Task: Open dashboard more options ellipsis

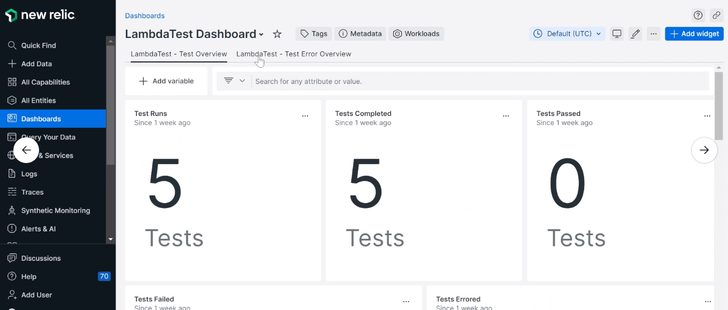Action: pos(653,34)
